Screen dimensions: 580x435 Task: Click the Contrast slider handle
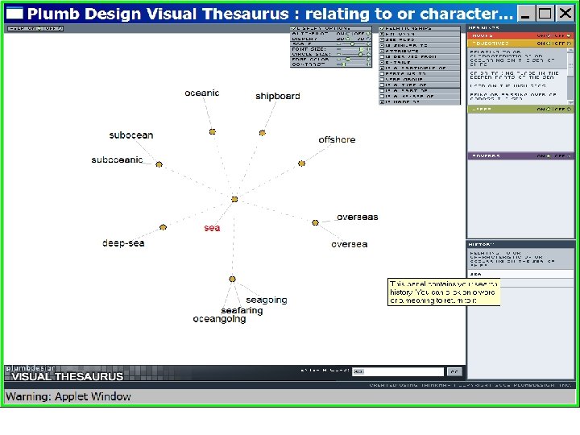coord(344,64)
